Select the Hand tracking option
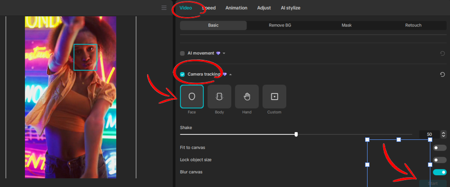The height and width of the screenshot is (187, 450). pyautogui.click(x=247, y=97)
